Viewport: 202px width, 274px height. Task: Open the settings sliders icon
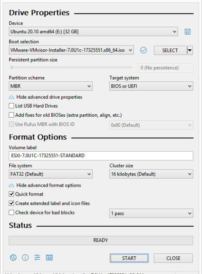pos(37,258)
